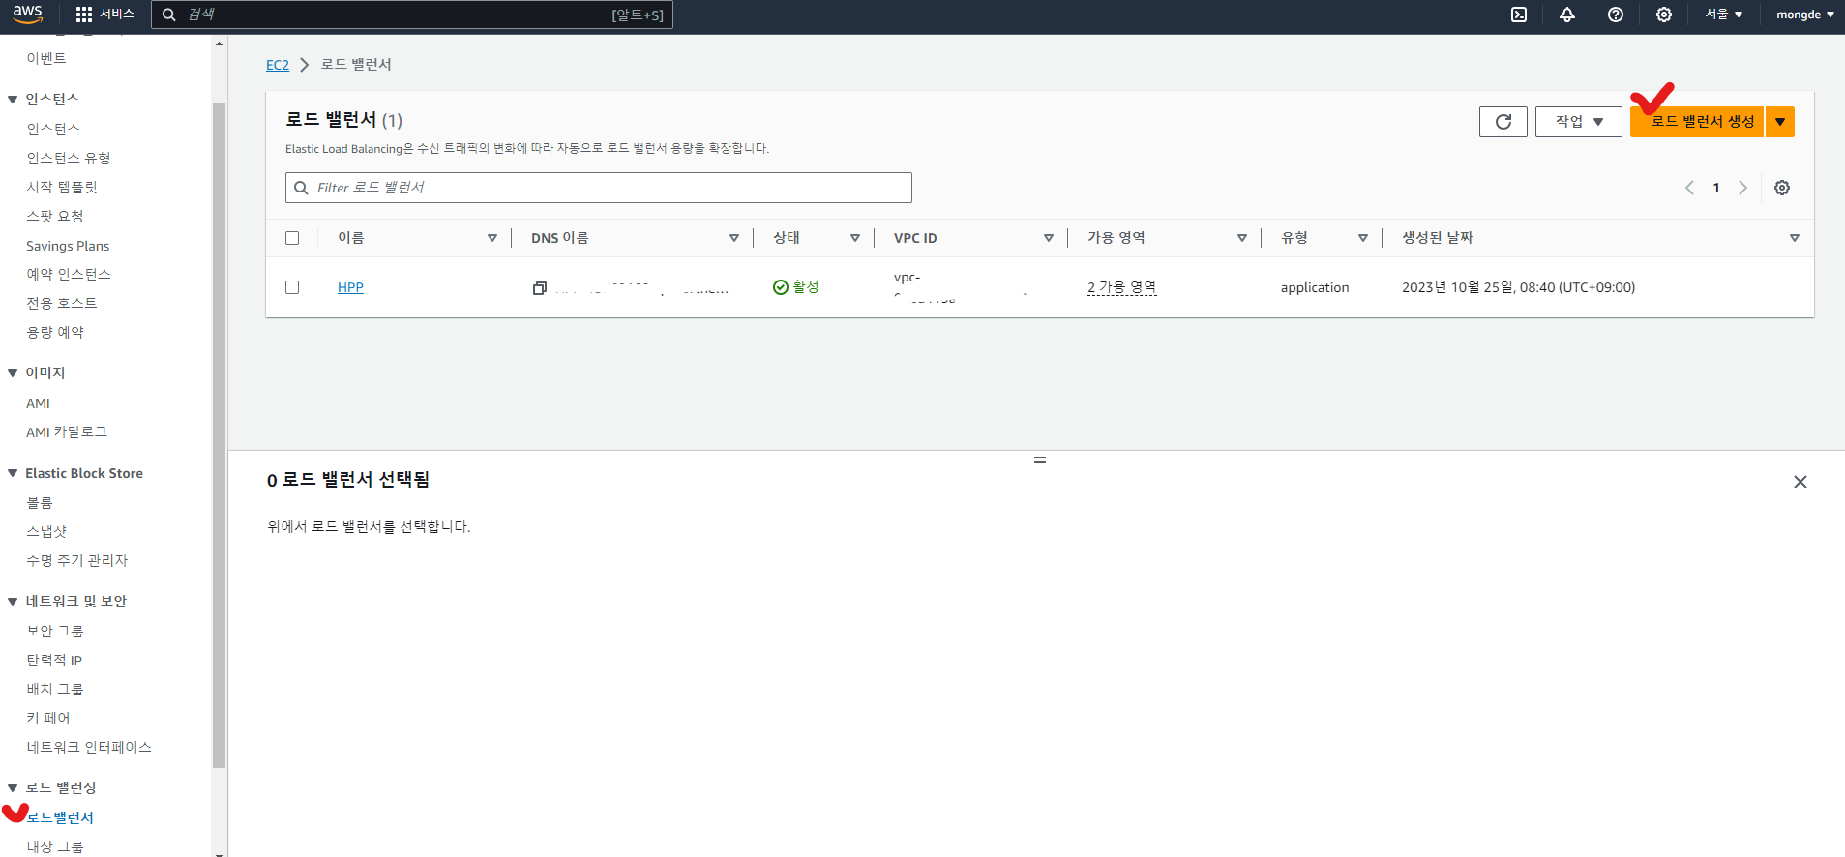Image resolution: width=1845 pixels, height=857 pixels.
Task: Open table preferences gear icon
Action: (1782, 188)
